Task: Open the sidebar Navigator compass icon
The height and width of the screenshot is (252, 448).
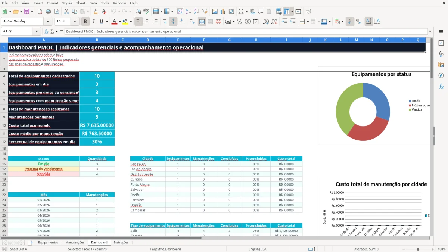Action: (441, 75)
